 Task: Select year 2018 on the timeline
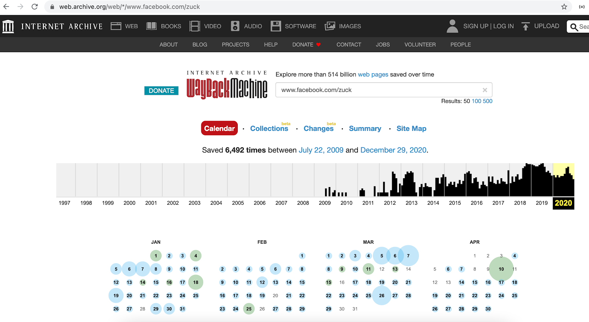(x=520, y=203)
